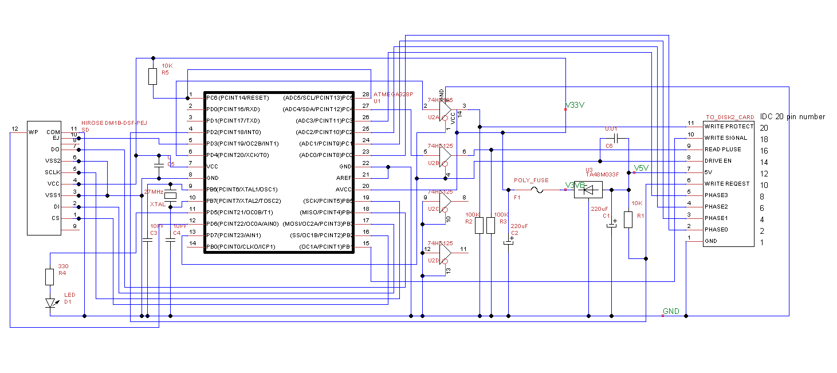Screen dimensions: 837x373
Task: Select the ATMEGA328P U1 label
Action: (x=393, y=94)
